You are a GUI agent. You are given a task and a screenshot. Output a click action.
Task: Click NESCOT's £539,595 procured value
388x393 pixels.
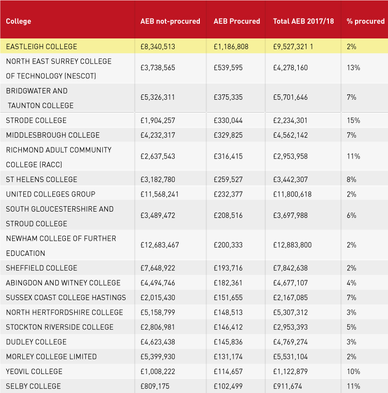(228, 68)
